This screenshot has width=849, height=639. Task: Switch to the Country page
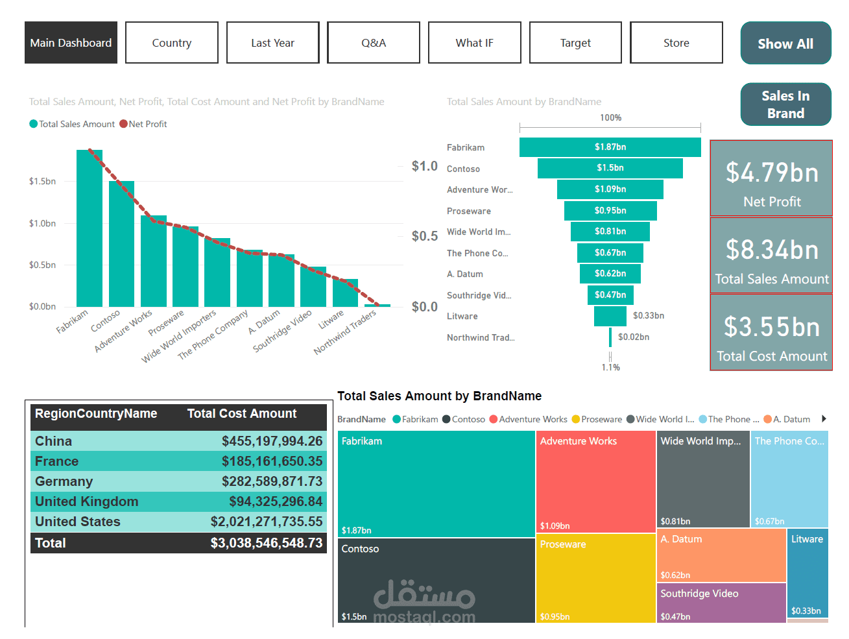point(172,43)
